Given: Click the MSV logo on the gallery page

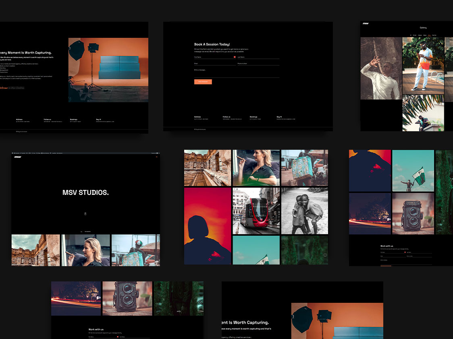Looking at the screenshot, I should (365, 23).
